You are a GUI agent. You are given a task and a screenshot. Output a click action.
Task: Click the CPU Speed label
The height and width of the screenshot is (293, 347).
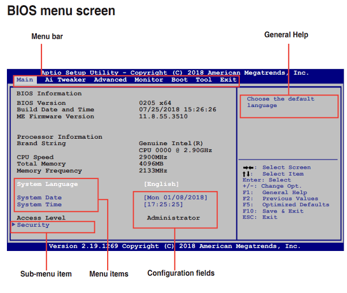(x=35, y=157)
